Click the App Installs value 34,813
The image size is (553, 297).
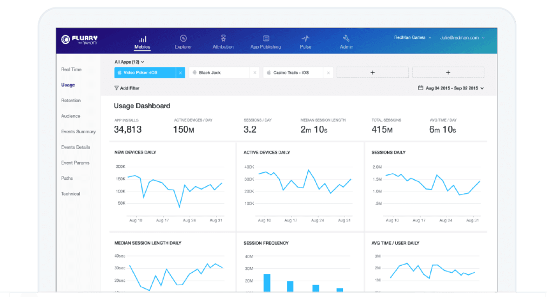pos(127,130)
